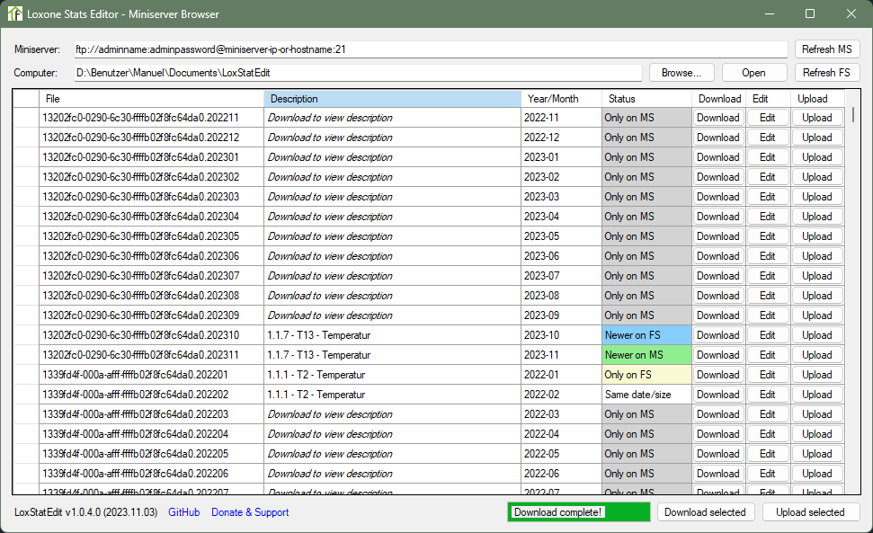Screen dimensions: 873x533
Task: Click the green Download complete! progress bar
Action: [x=579, y=512]
